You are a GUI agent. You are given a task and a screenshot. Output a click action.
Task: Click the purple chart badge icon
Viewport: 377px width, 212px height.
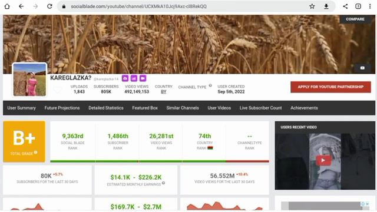pos(134,78)
